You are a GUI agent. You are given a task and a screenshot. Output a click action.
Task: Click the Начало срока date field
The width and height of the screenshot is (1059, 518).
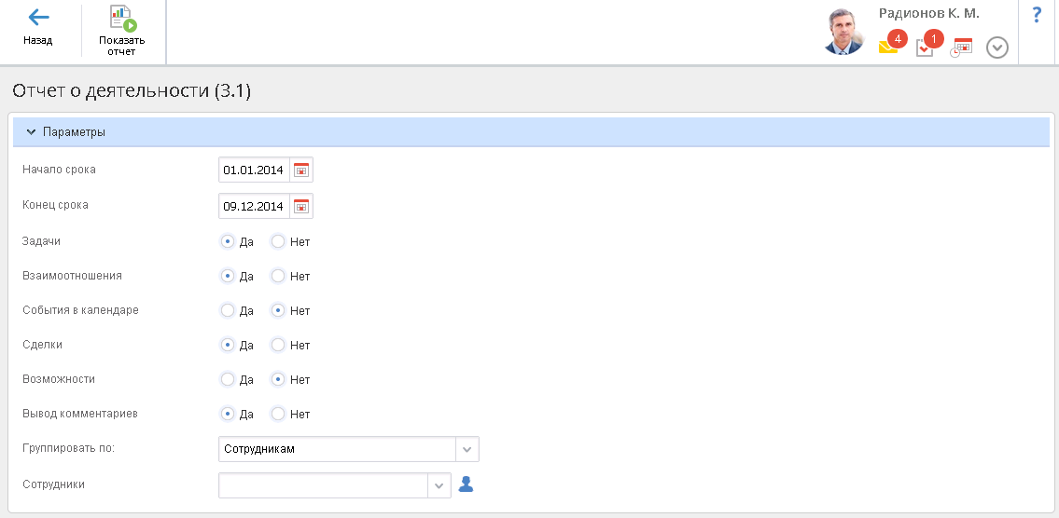(254, 170)
